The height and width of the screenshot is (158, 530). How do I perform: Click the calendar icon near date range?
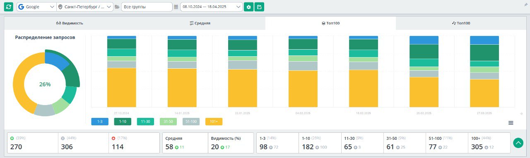[x=176, y=7]
